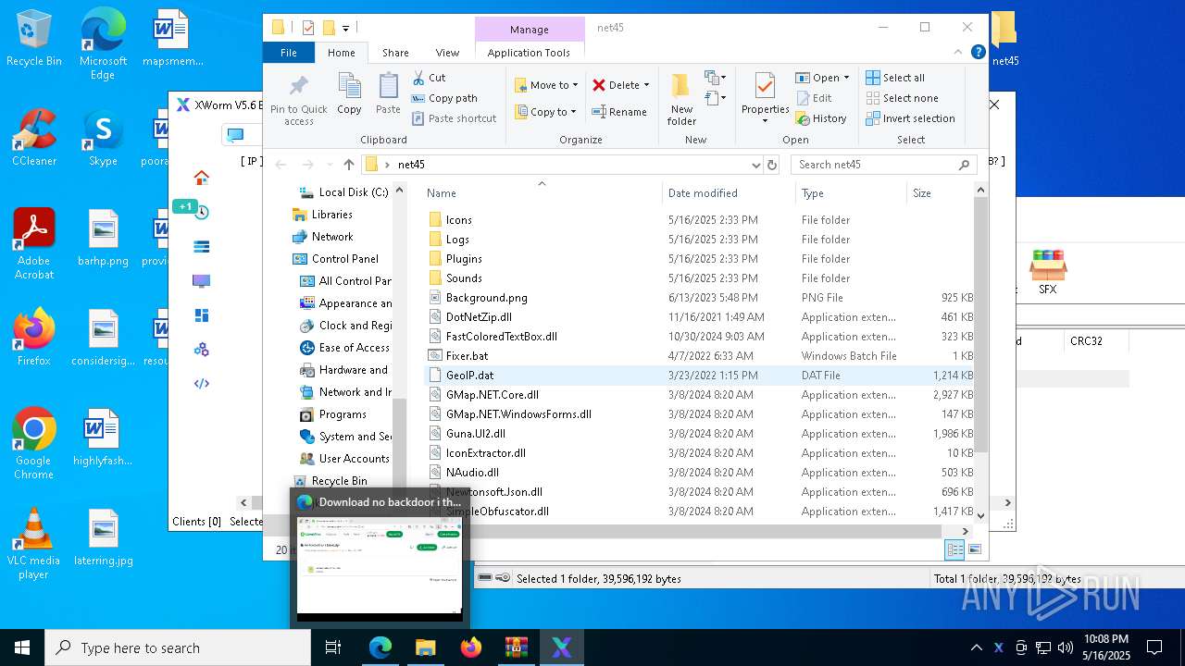This screenshot has width=1185, height=666.
Task: Switch to the View ribbon tab
Action: tap(447, 53)
